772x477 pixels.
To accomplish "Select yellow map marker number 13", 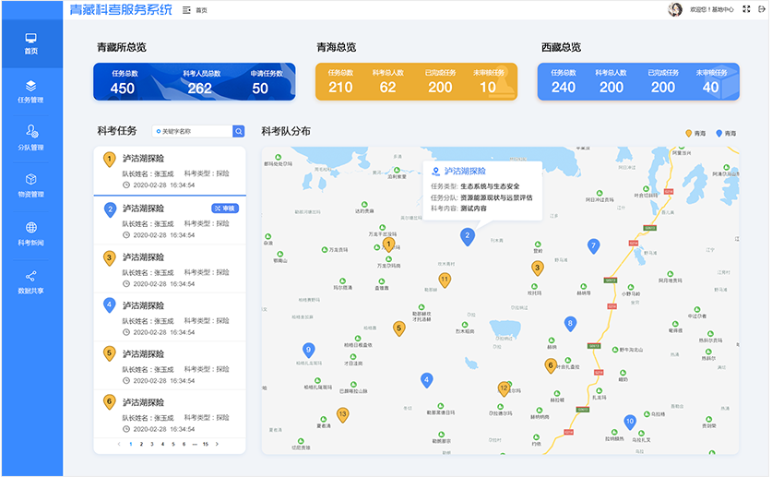I will click(x=343, y=415).
